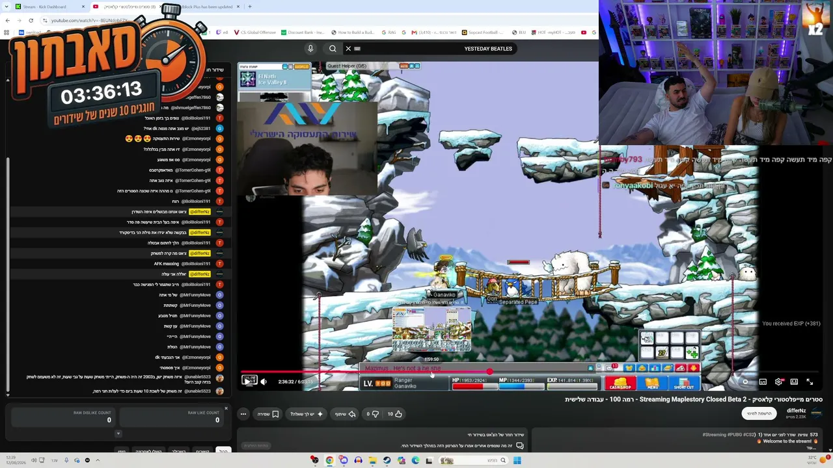Screen dimensions: 833x468
Task: Select the RAW DISLIKE COUNT value box
Action: [63, 417]
